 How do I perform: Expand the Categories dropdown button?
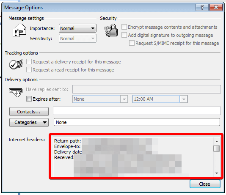click(x=29, y=122)
